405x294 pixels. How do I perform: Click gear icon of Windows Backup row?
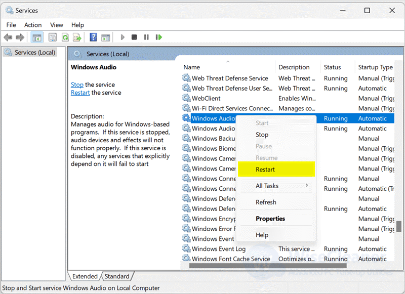coord(186,138)
